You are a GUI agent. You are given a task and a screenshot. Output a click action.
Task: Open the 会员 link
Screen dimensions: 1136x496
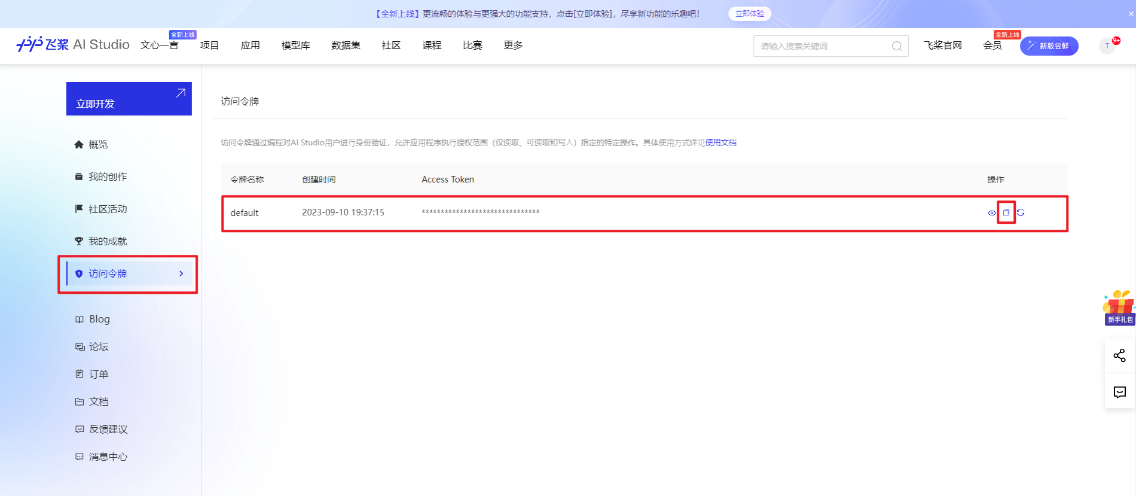(x=993, y=45)
